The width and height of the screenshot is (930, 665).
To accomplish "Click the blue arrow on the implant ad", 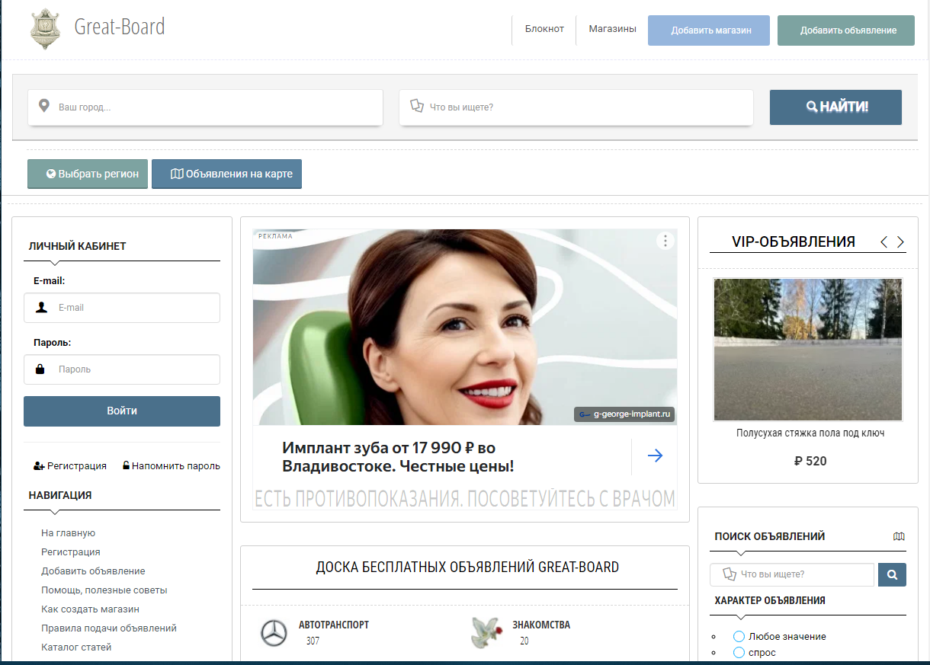I will tap(655, 456).
